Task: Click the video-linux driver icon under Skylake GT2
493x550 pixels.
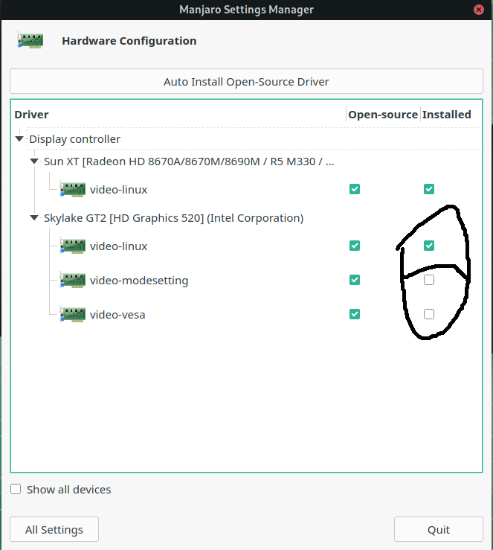Action: click(73, 246)
